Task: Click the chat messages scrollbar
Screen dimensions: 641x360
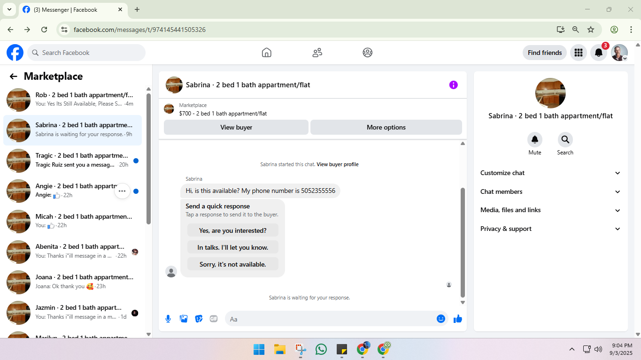Action: pyautogui.click(x=463, y=242)
